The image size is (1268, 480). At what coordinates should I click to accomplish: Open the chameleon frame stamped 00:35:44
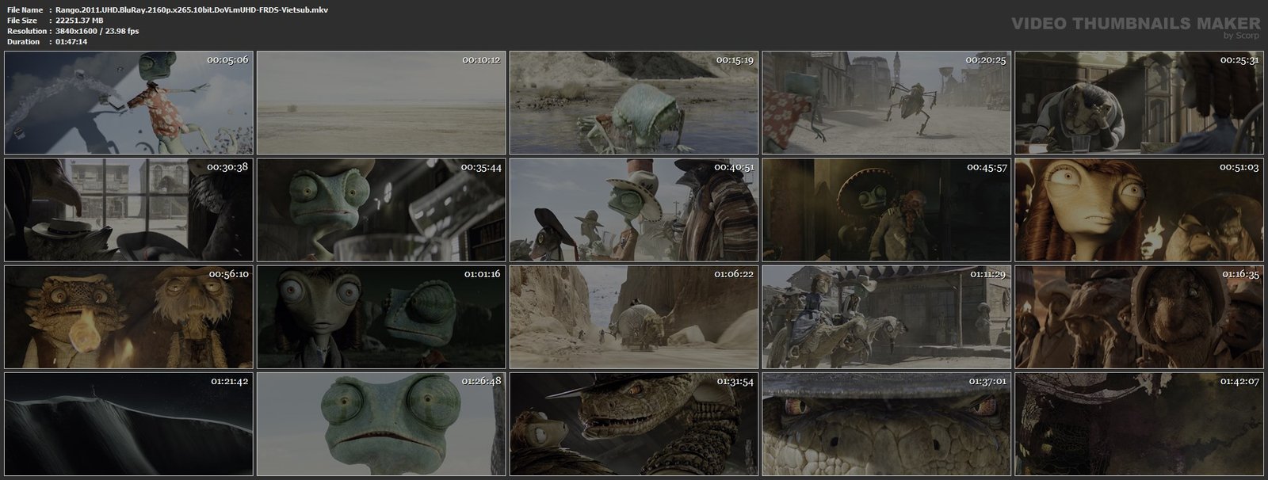[x=381, y=210]
